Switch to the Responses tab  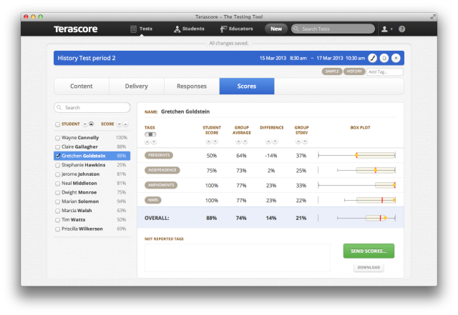(192, 86)
